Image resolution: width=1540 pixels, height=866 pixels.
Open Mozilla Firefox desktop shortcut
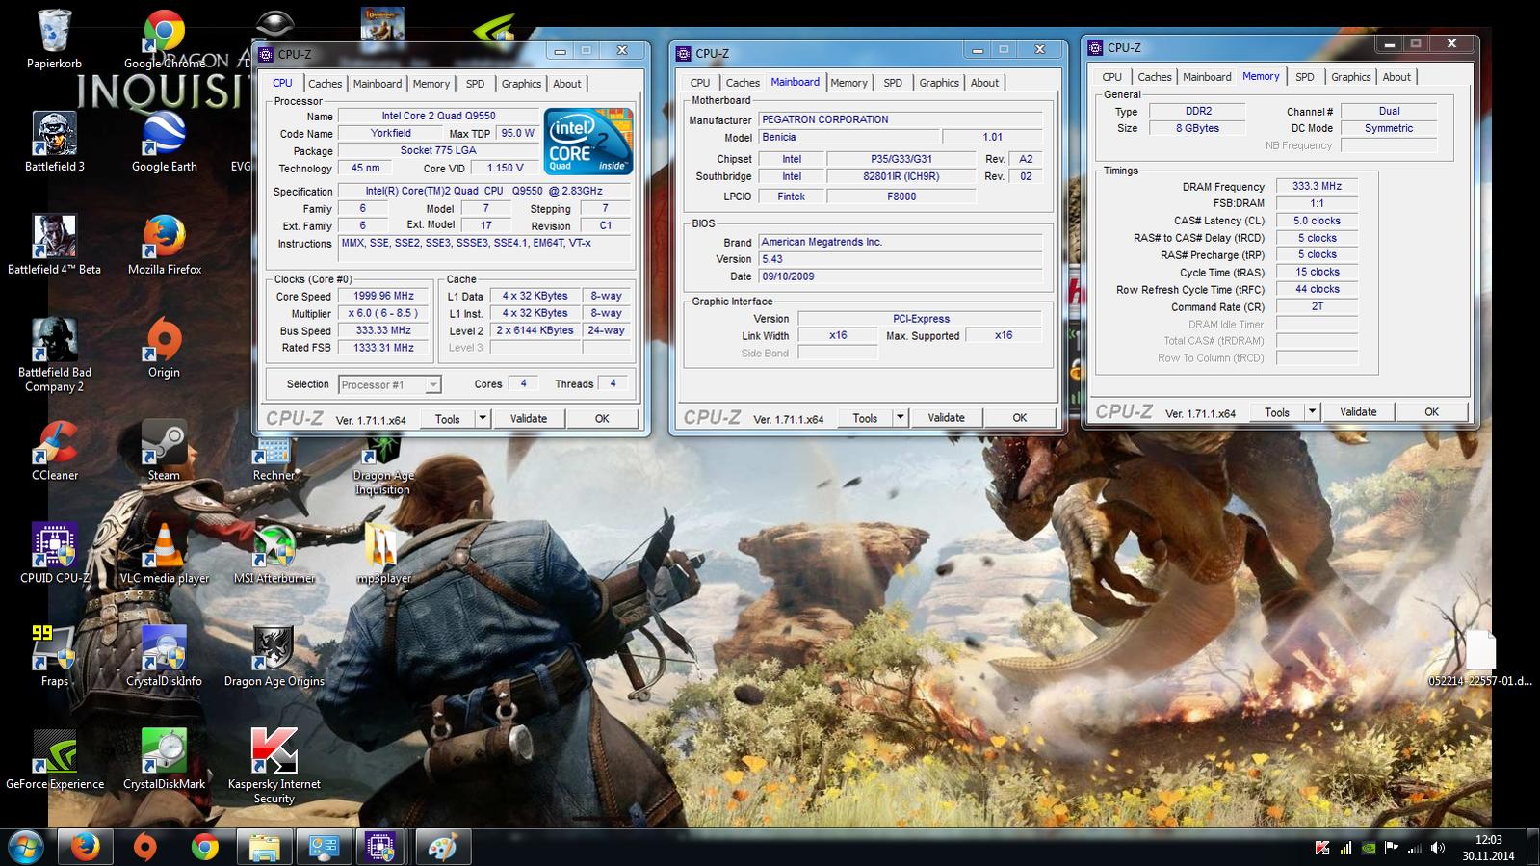pyautogui.click(x=164, y=246)
